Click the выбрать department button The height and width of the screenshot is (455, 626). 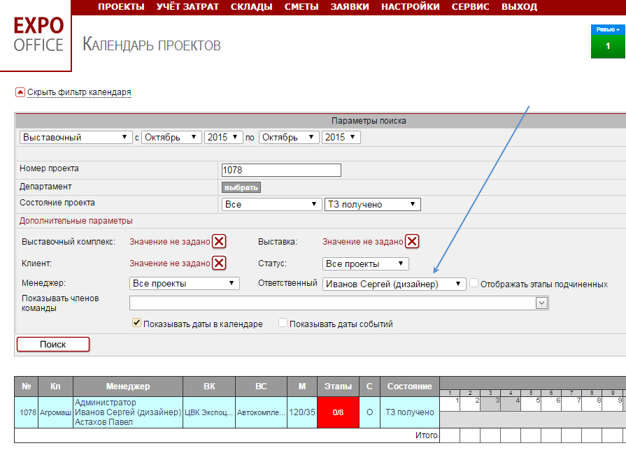[241, 187]
